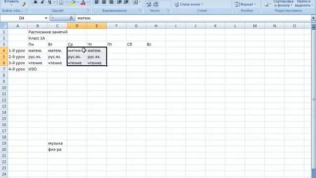Select the 4-й урок cell
The image size is (316, 178).
click(18, 69)
